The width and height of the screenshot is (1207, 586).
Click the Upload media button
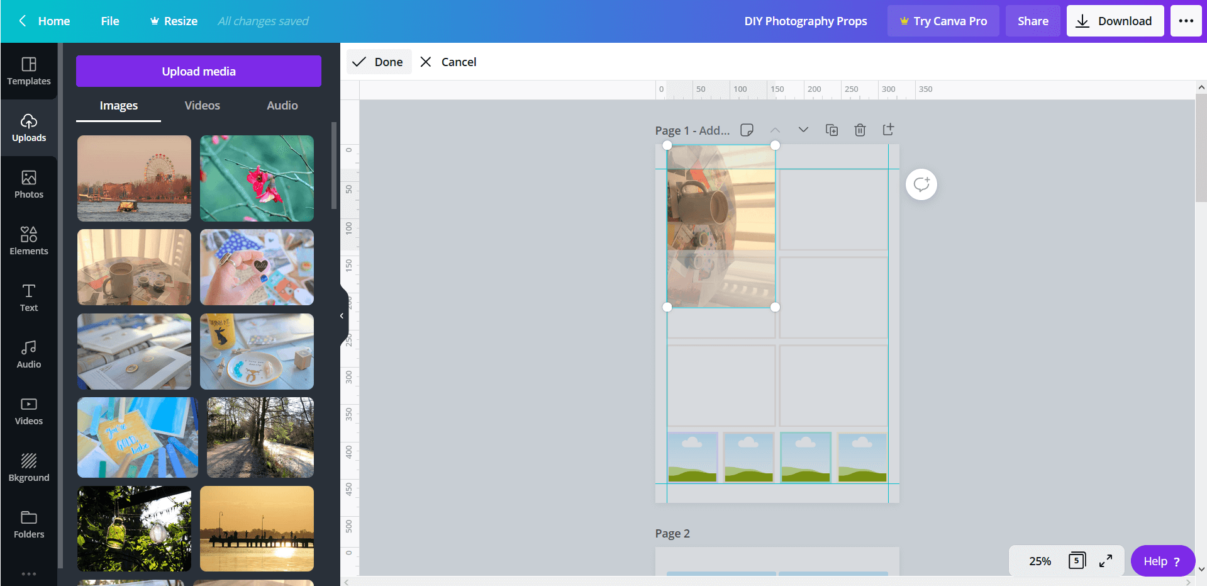point(198,71)
